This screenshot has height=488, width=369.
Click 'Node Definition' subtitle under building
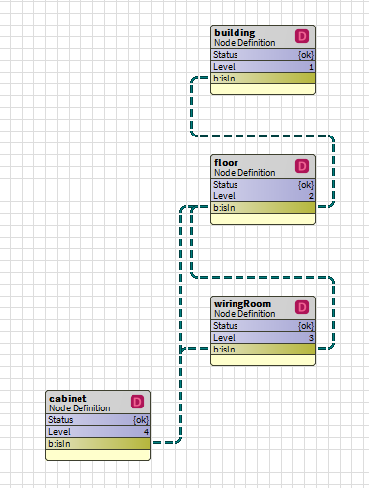click(244, 43)
